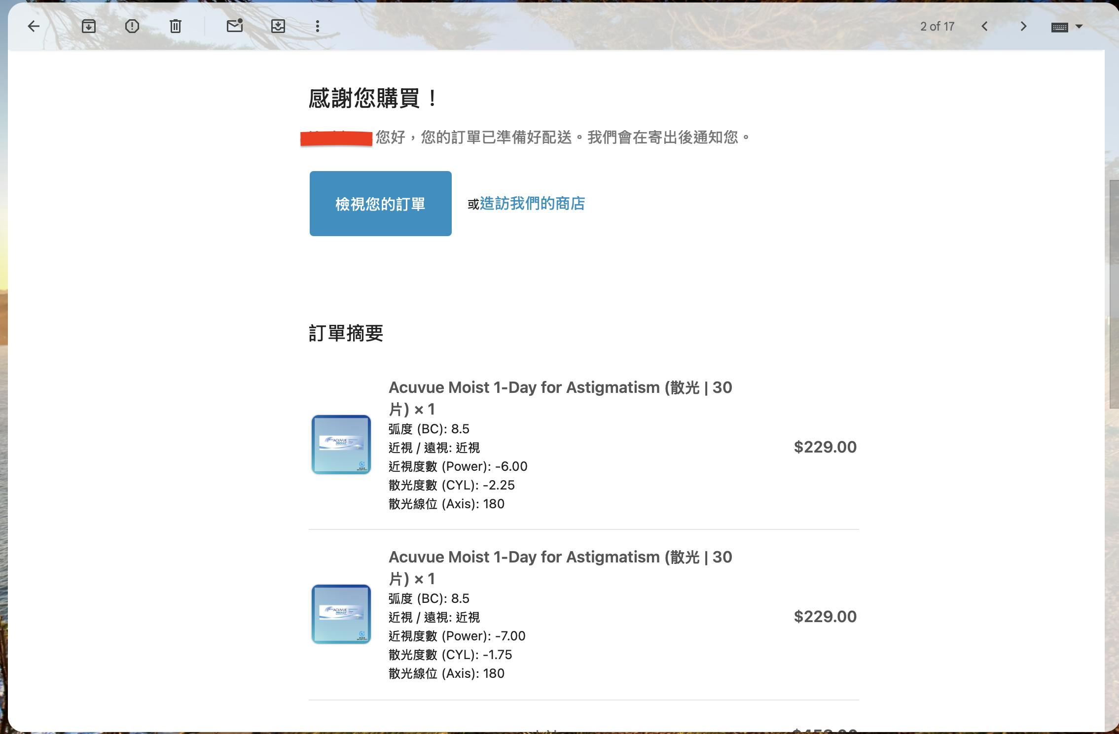Open the 造訪我們的商店 link
Screen dimensions: 1119x734
[x=532, y=204]
